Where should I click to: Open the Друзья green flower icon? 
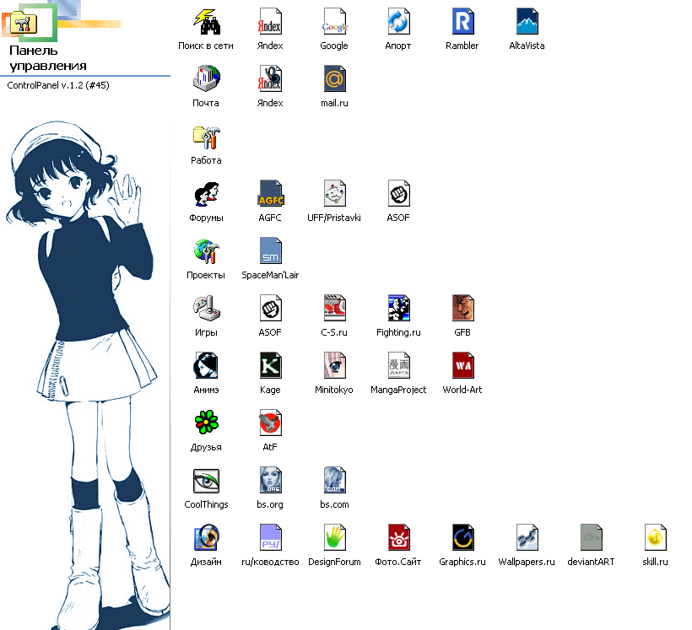tap(206, 423)
